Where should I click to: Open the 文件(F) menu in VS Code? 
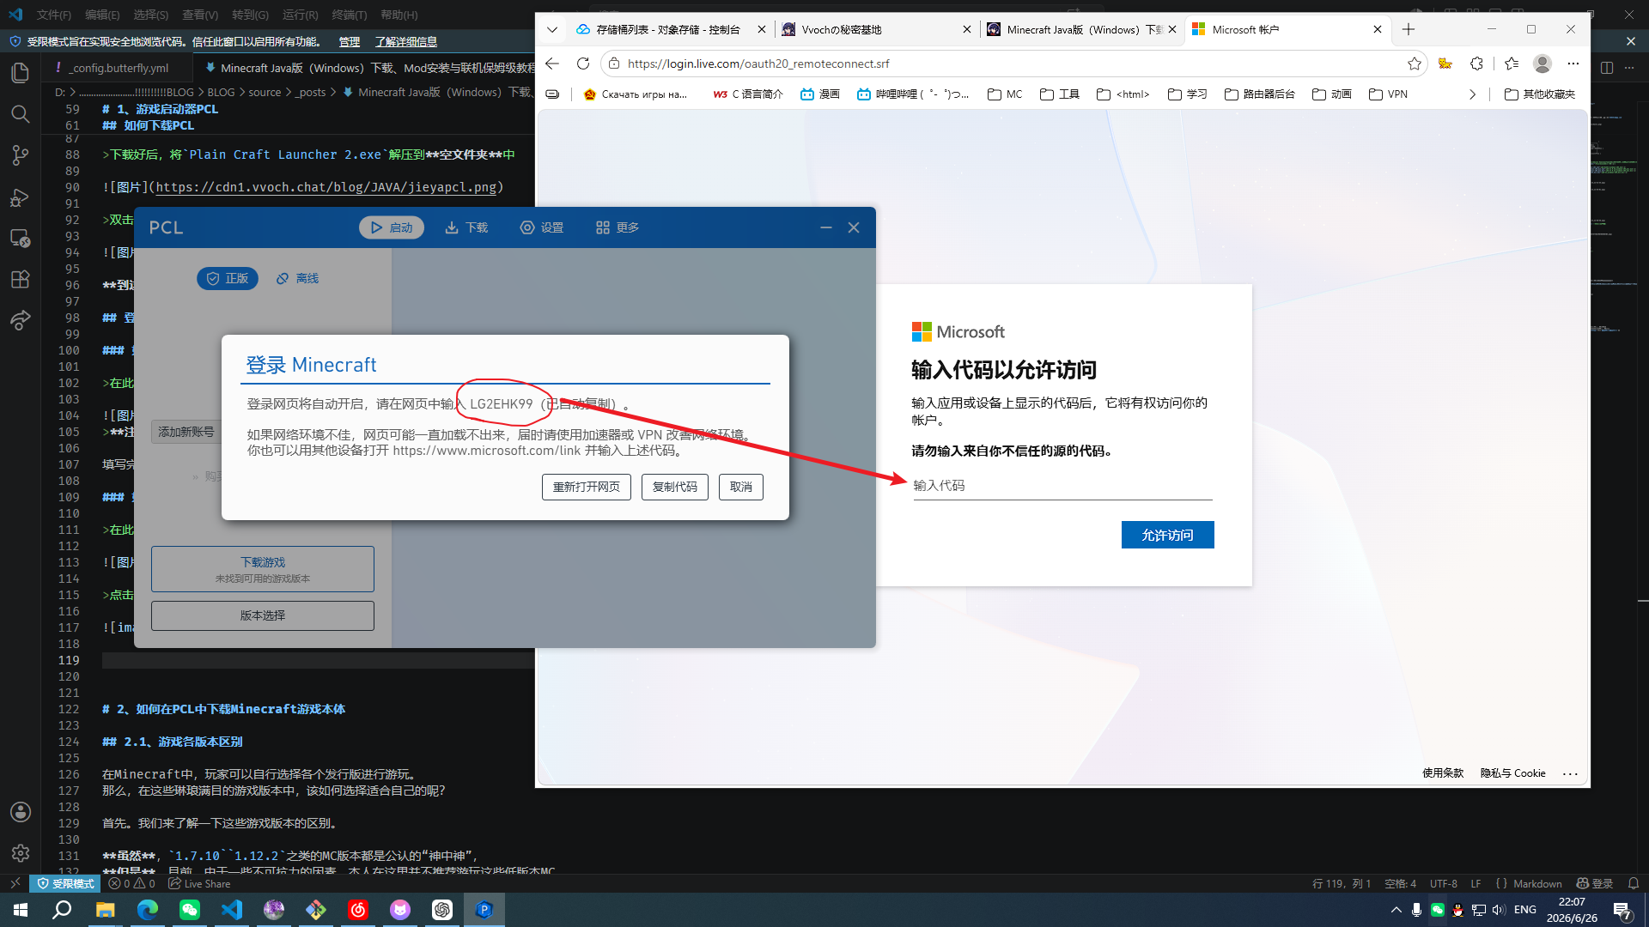click(x=54, y=15)
